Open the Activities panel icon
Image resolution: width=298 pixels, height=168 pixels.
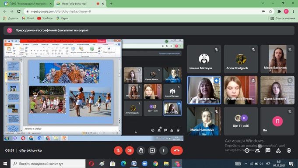[x=278, y=150]
